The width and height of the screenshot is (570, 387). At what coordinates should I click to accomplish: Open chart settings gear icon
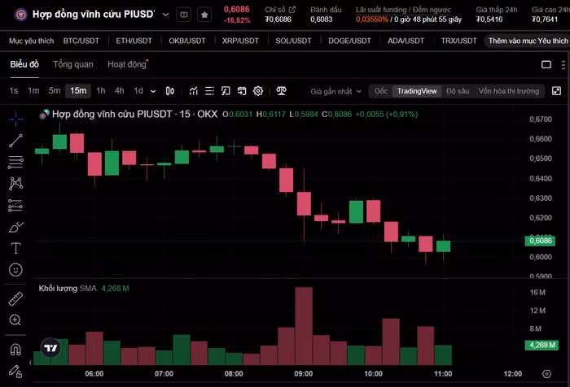coord(258,91)
